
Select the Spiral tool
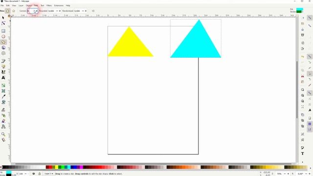(x=3, y=53)
